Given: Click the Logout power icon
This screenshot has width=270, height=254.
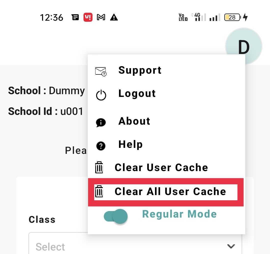Looking at the screenshot, I should coord(101,95).
